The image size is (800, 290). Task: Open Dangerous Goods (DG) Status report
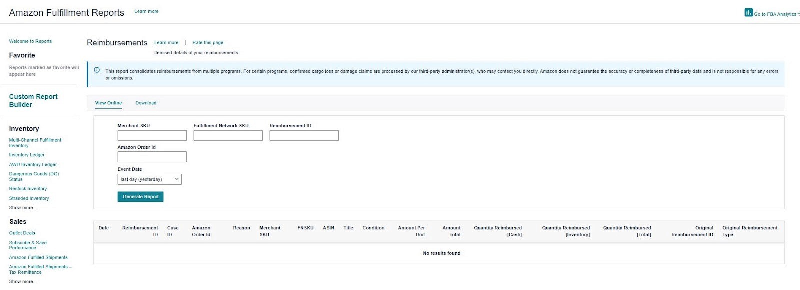tap(34, 177)
